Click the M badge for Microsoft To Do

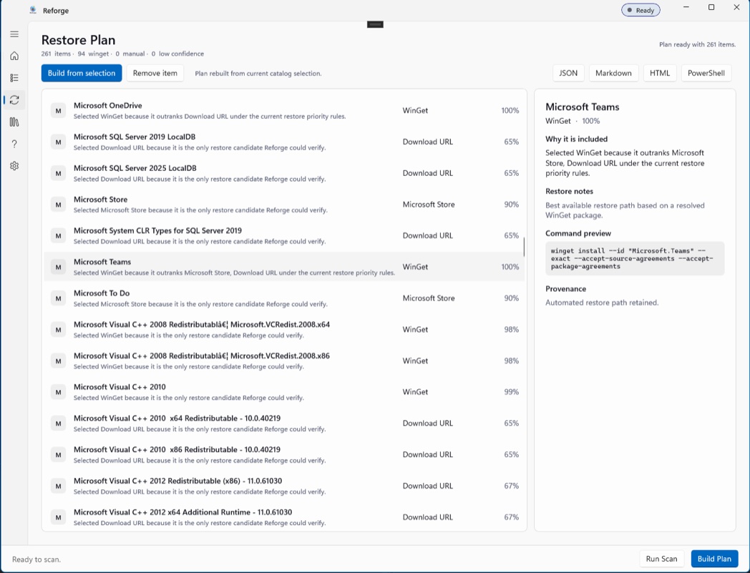pyautogui.click(x=59, y=298)
